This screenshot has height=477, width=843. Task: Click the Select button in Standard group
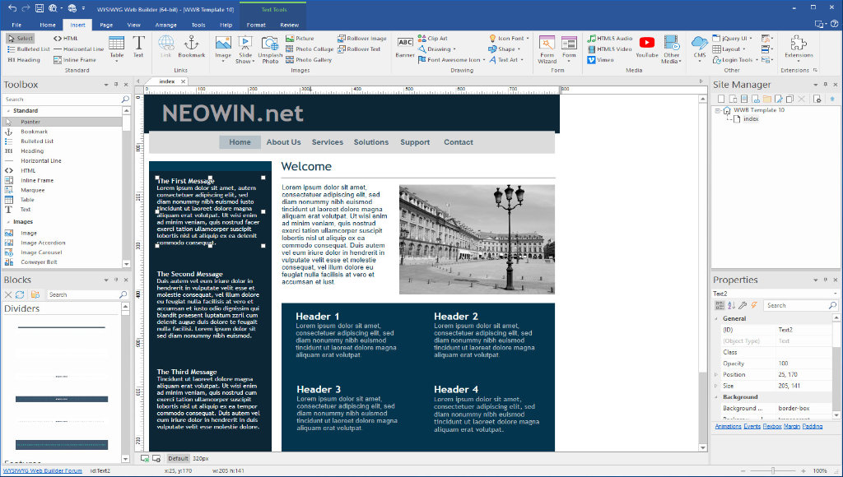point(21,38)
